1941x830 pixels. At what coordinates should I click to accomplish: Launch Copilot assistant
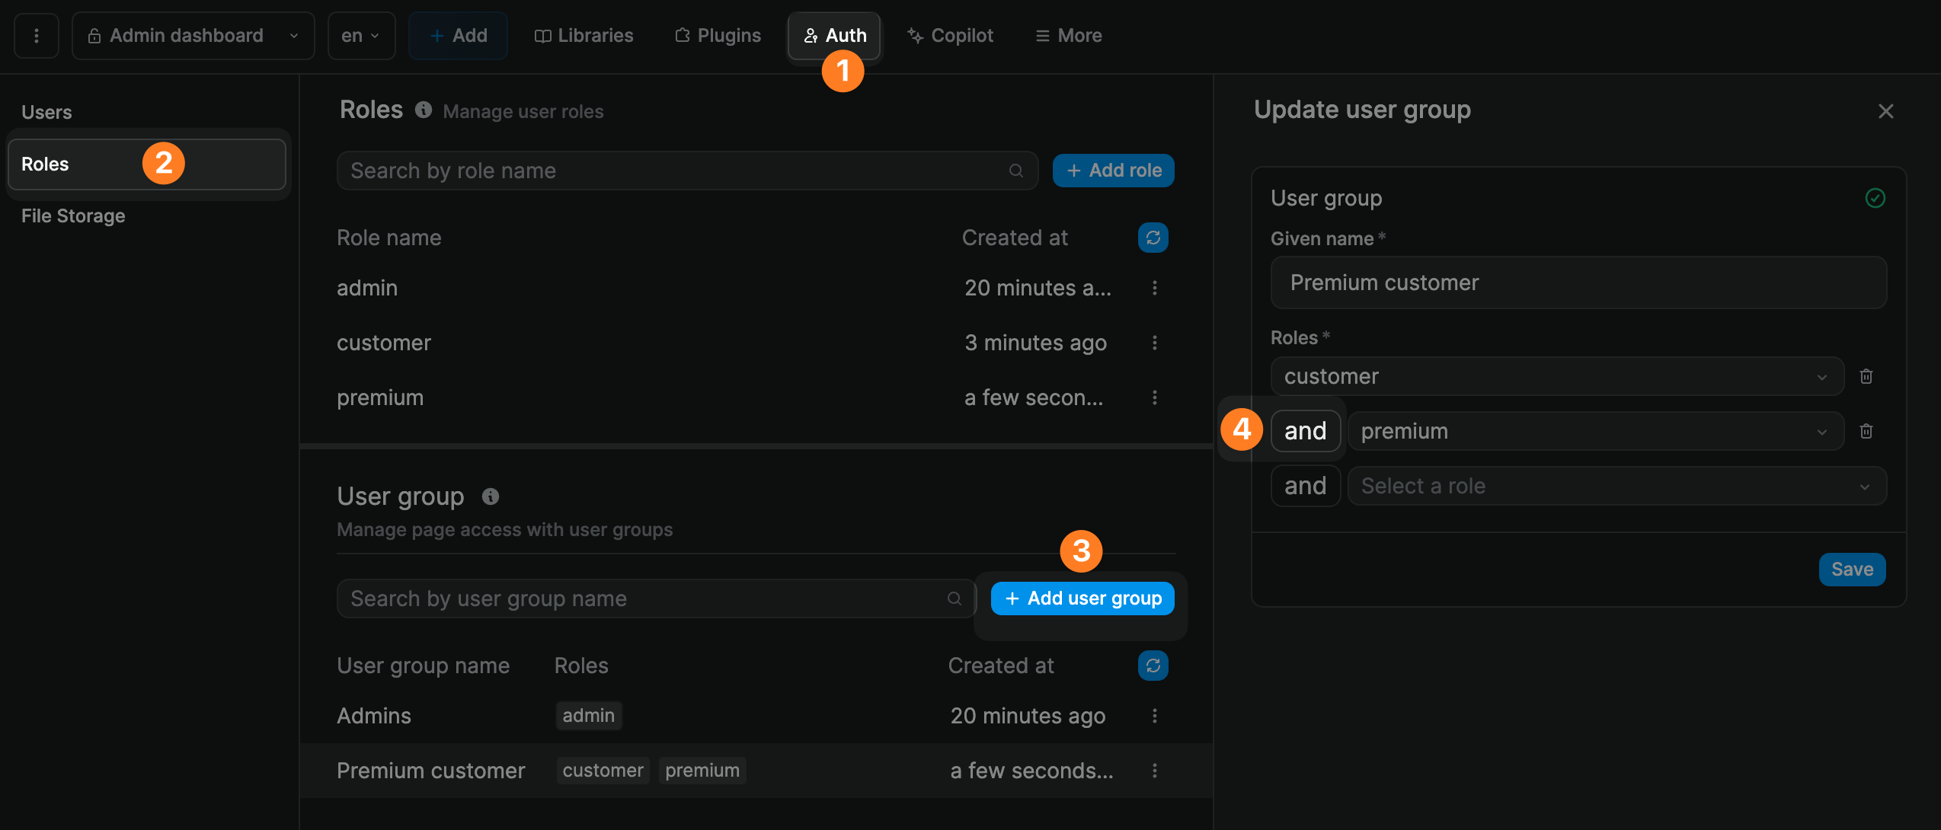pos(949,35)
